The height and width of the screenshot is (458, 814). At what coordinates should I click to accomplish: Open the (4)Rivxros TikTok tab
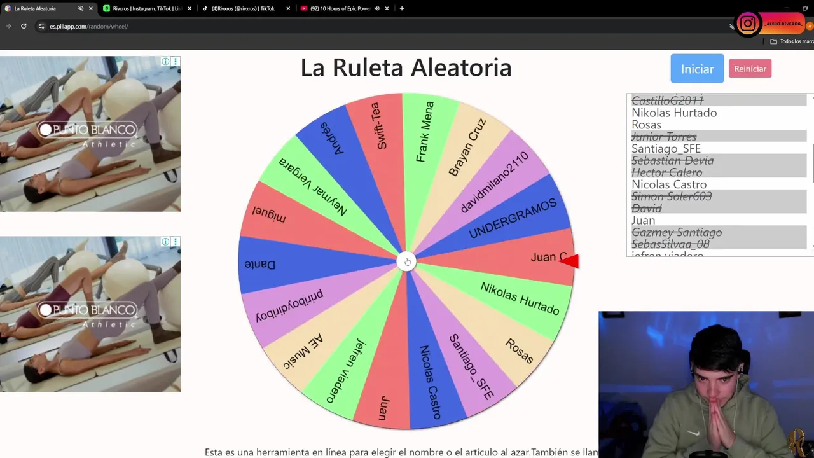244,8
